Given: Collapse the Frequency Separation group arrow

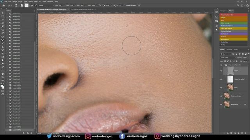Looking at the screenshot, I should pyautogui.click(x=224, y=65).
